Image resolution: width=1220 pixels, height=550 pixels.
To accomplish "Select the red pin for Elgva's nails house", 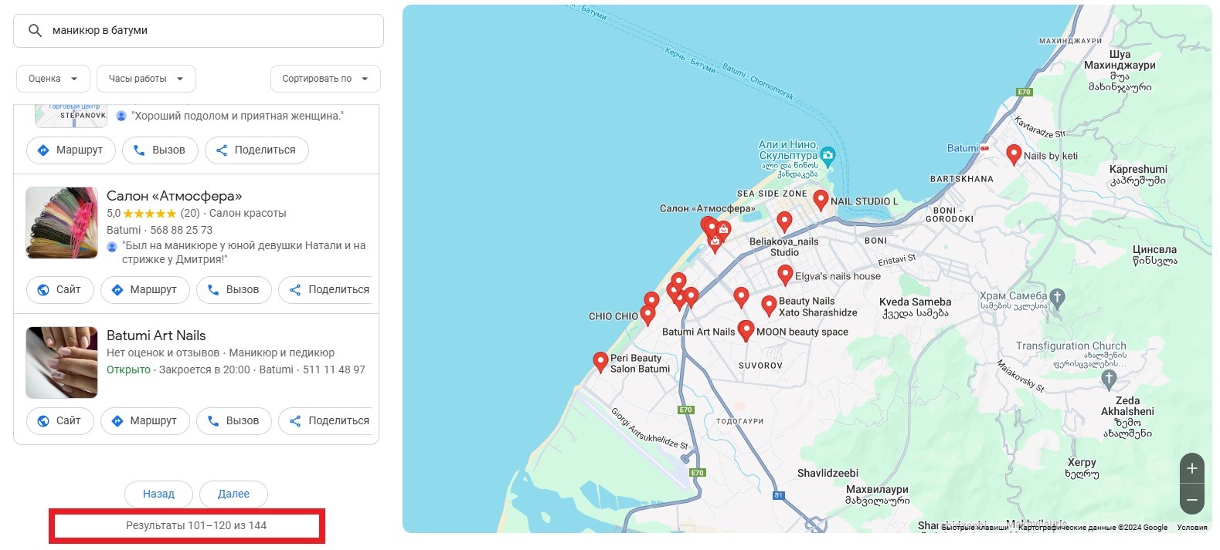I will click(785, 275).
